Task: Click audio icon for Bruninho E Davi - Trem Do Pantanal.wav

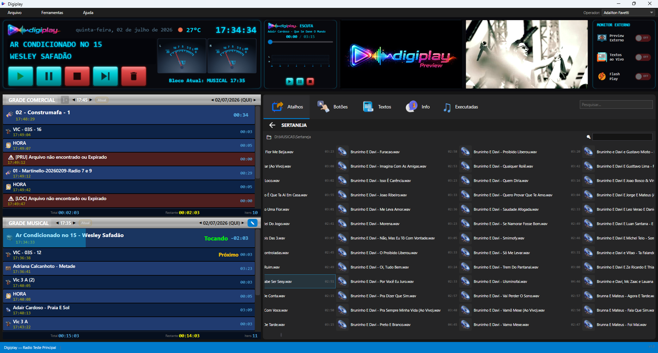Action: [x=465, y=267]
